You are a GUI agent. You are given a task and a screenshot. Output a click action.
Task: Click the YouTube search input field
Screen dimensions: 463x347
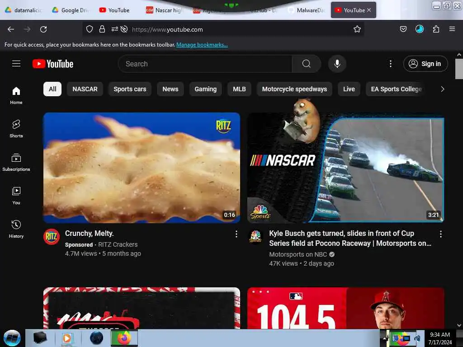[205, 64]
